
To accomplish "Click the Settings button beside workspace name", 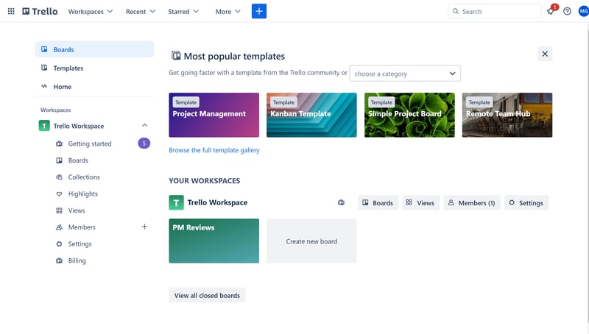I will click(526, 202).
